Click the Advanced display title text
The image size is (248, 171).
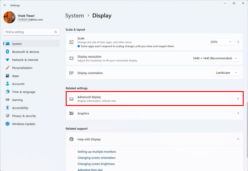pos(89,97)
